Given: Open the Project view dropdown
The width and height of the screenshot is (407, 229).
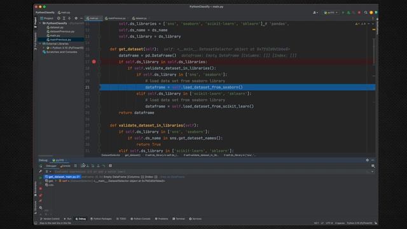Looking at the screenshot, I should point(46,18).
